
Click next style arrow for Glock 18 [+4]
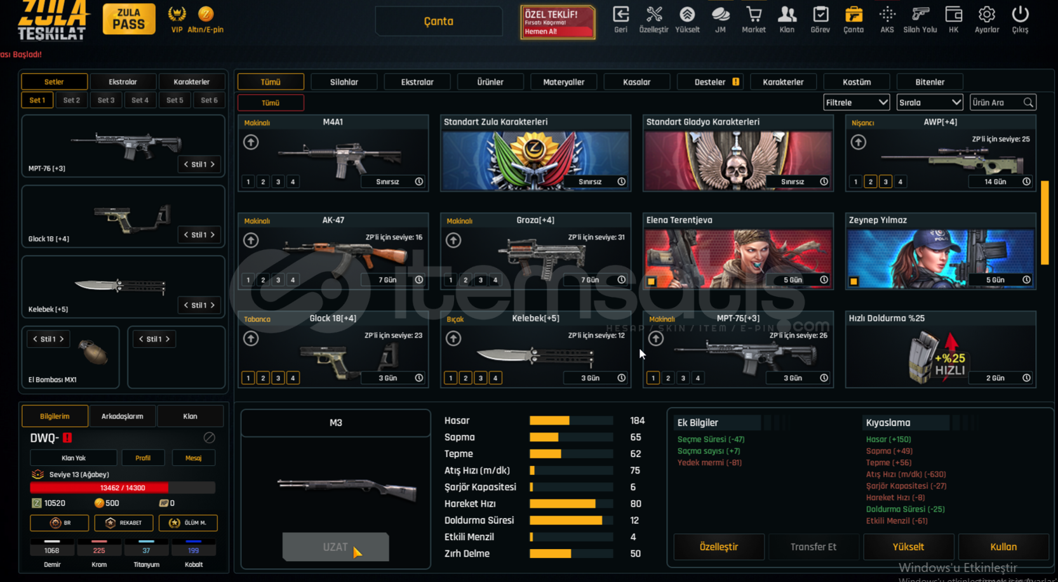coord(213,235)
